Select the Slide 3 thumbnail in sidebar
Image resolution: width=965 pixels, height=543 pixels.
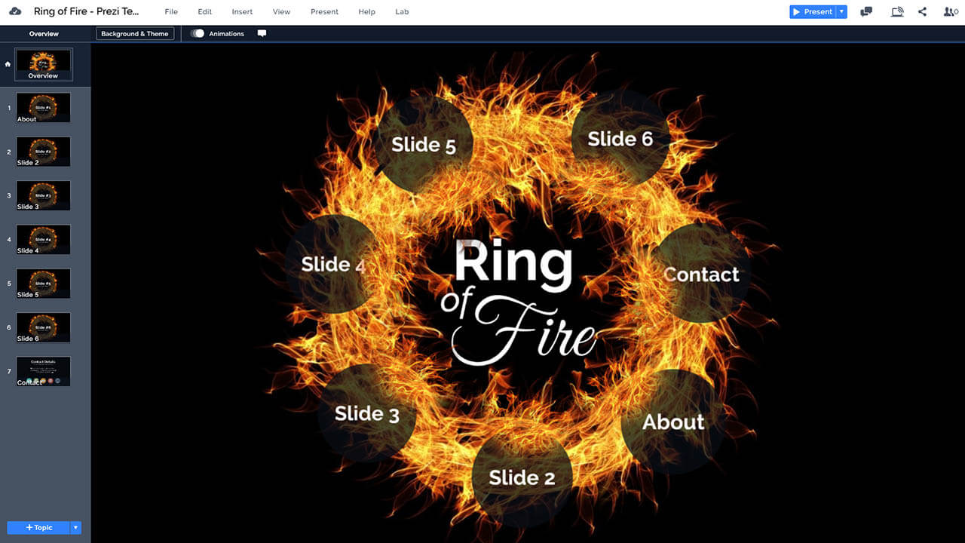click(x=43, y=195)
